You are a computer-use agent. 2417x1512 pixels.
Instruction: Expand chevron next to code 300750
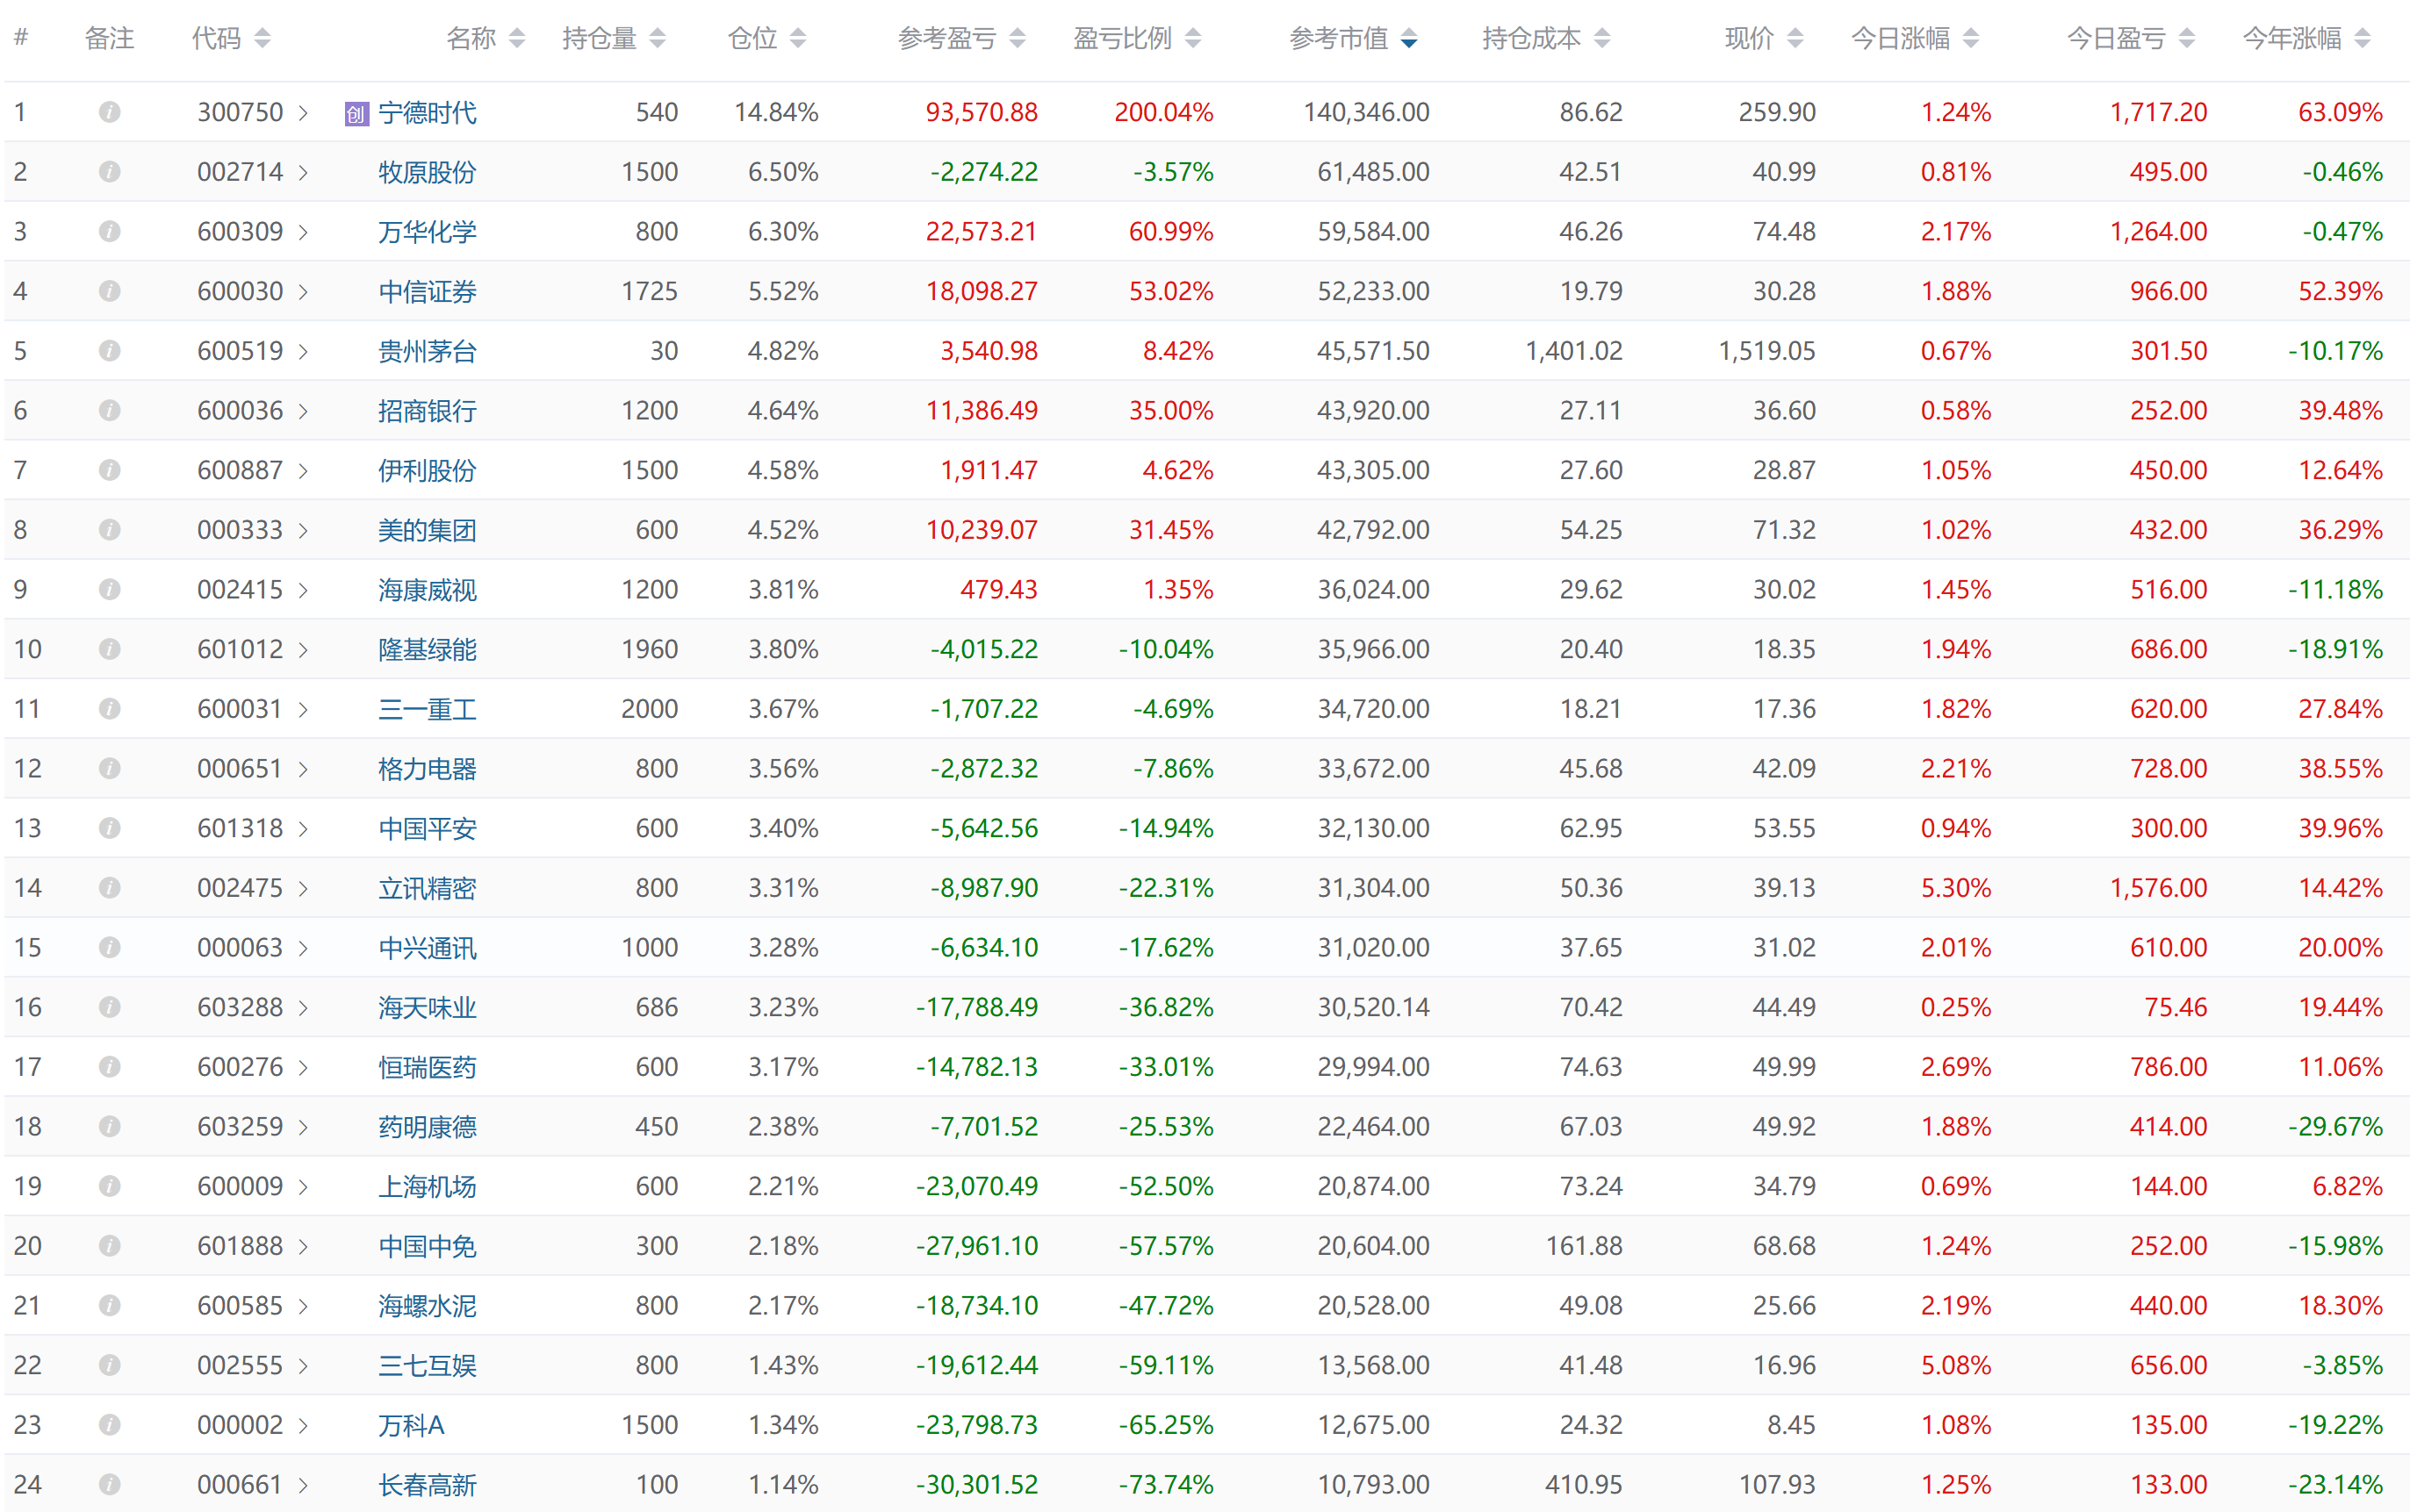[303, 113]
